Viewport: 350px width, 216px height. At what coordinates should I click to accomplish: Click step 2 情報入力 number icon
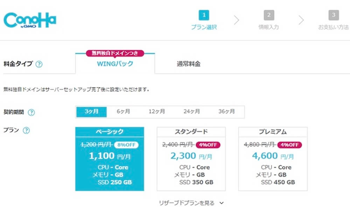pyautogui.click(x=269, y=15)
